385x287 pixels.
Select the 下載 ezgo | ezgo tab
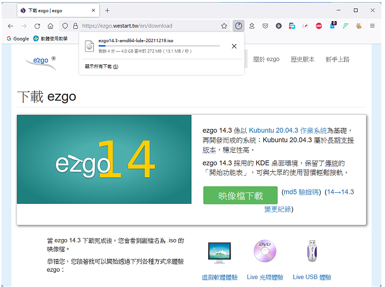pos(58,11)
